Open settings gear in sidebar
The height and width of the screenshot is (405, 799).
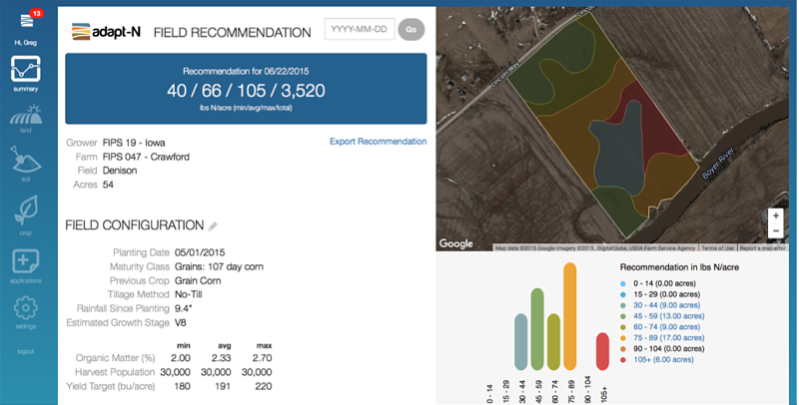[26, 310]
